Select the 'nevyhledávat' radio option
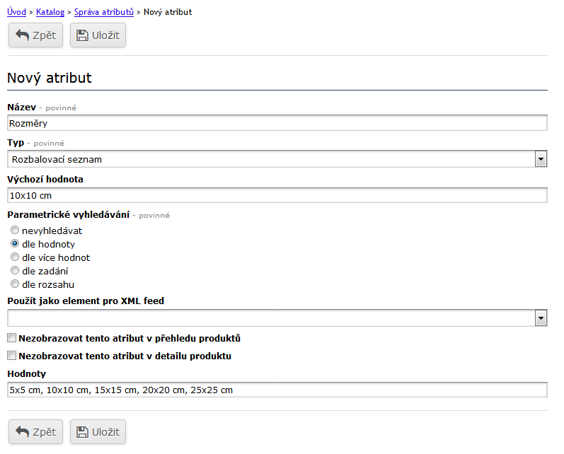 [x=15, y=231]
